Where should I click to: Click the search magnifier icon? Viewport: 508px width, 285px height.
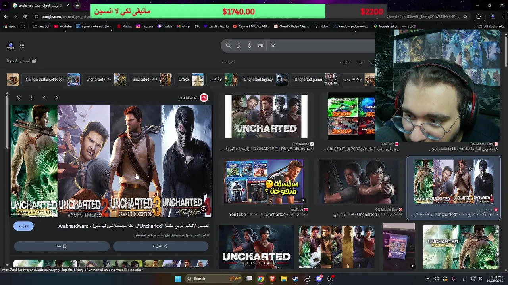(228, 46)
